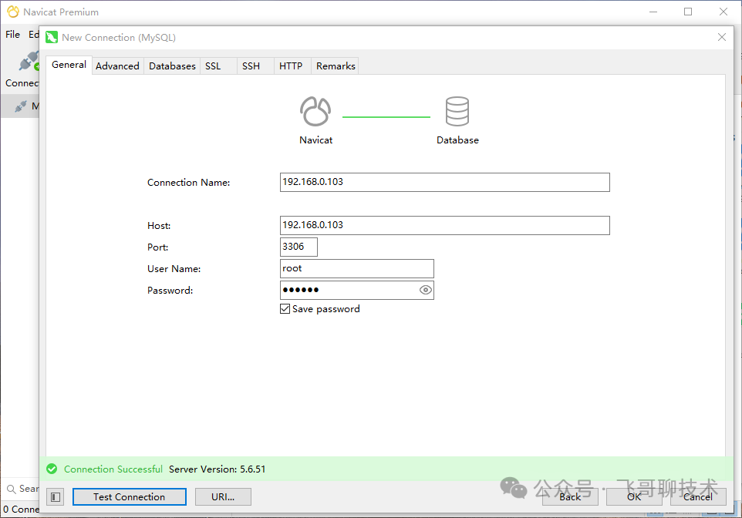Click the User Name field containing root
742x518 pixels.
pyautogui.click(x=357, y=268)
